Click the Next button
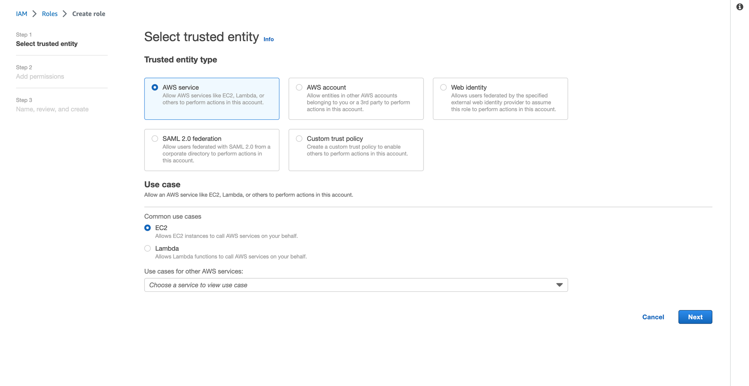 coord(695,317)
